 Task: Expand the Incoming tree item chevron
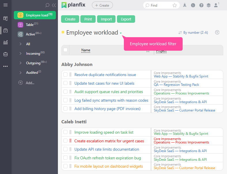(20, 54)
